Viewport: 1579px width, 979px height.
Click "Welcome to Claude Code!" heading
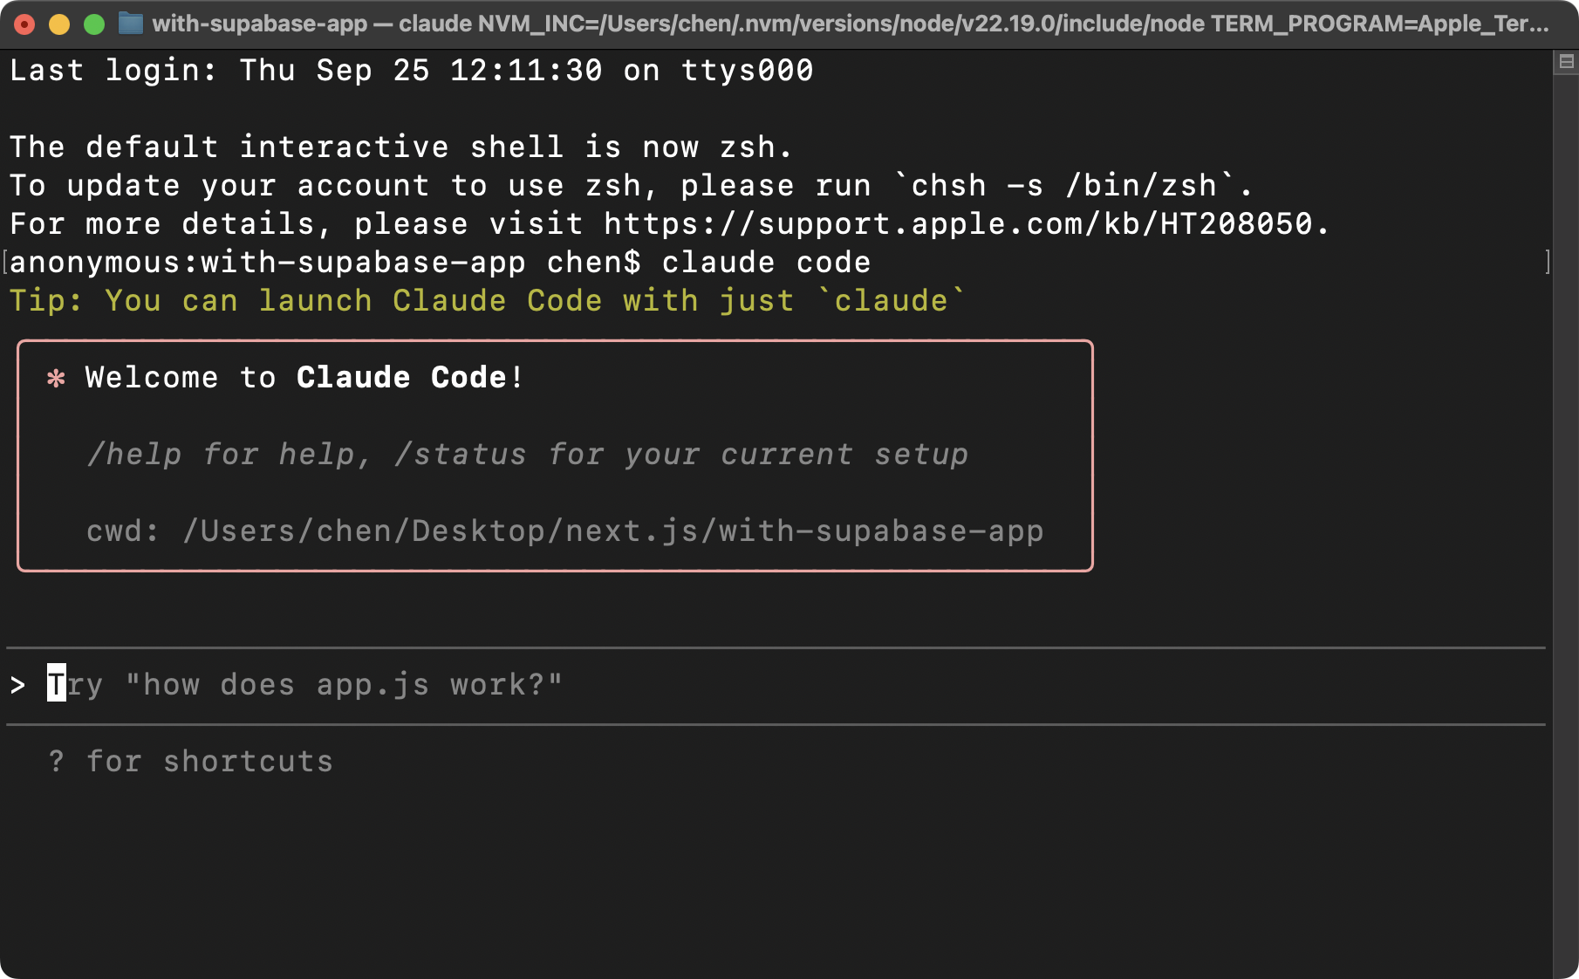(x=304, y=378)
